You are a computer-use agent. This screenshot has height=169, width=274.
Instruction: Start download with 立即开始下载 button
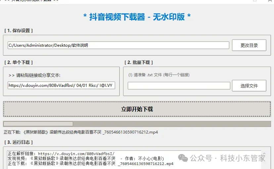click(x=137, y=109)
